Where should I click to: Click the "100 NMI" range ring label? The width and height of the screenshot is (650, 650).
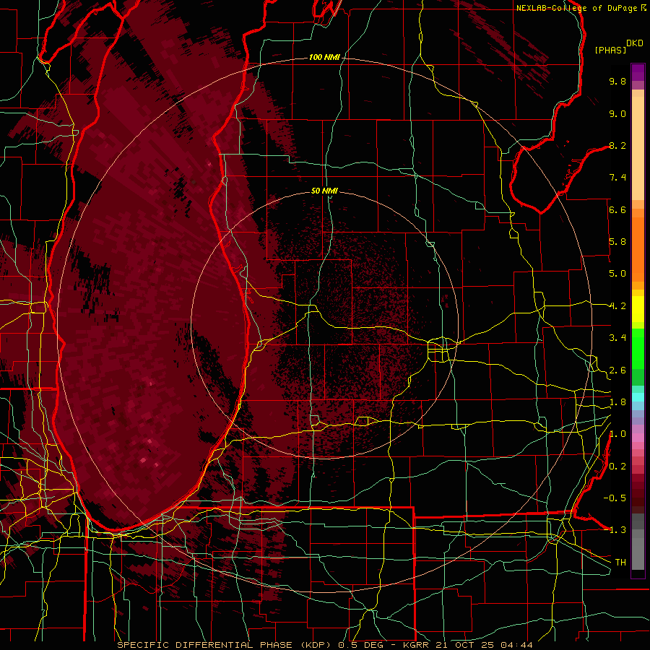(x=324, y=57)
